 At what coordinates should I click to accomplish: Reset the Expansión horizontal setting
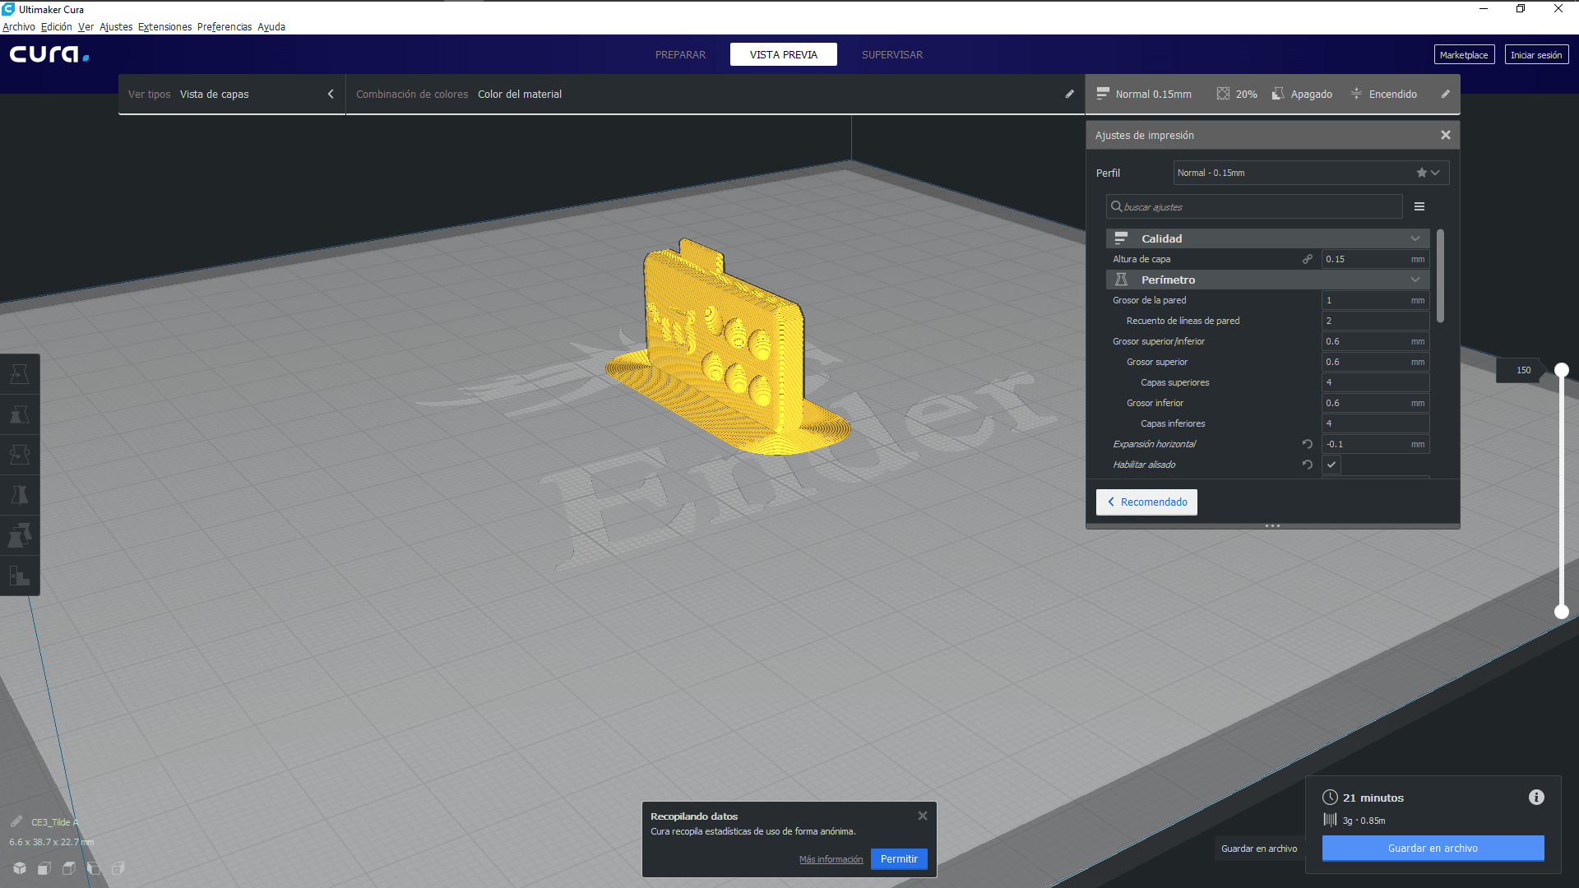pos(1308,444)
